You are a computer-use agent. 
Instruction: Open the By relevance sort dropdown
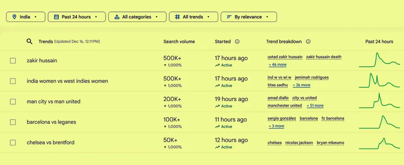click(249, 17)
